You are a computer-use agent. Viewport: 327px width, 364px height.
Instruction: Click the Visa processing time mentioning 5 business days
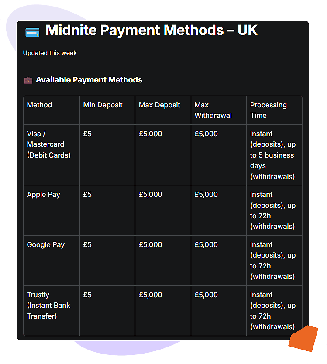[272, 155]
